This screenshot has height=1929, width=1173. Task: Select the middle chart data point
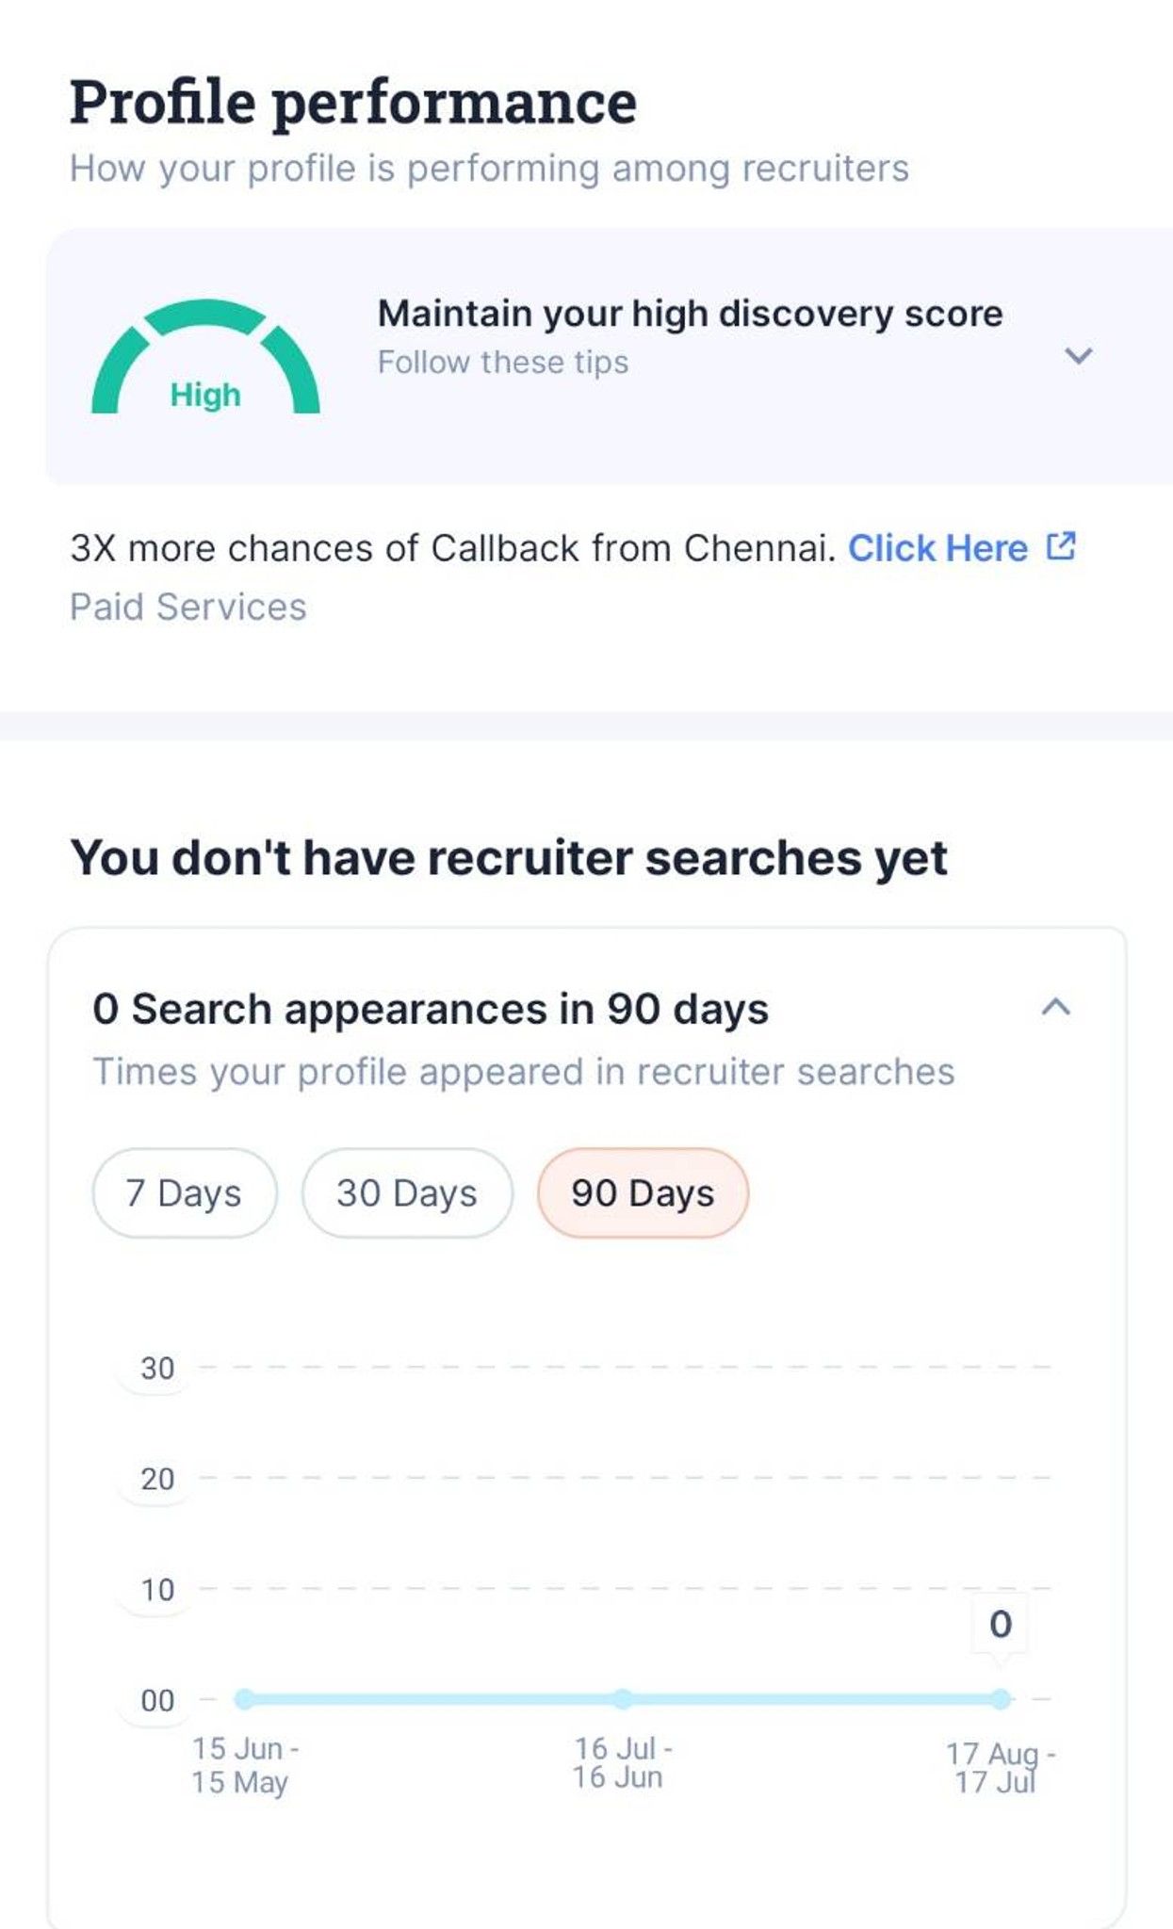(623, 1698)
